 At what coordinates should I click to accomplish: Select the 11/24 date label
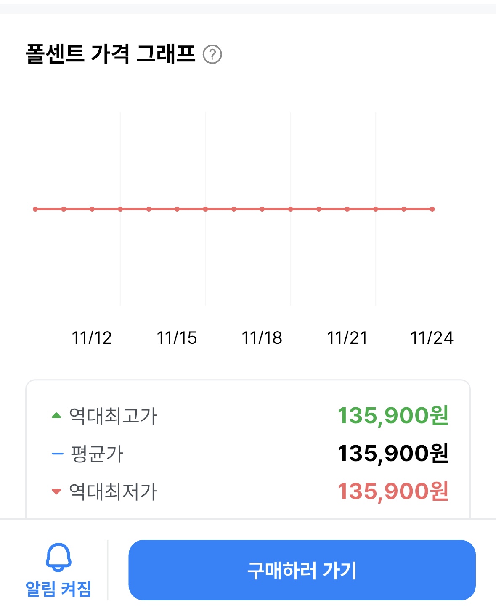click(431, 337)
